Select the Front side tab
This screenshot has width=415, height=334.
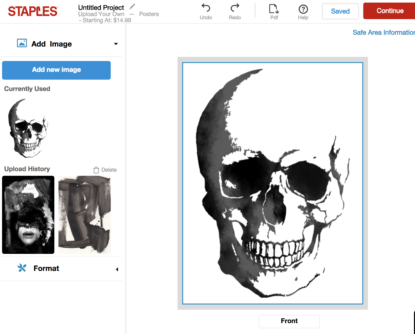pyautogui.click(x=289, y=321)
